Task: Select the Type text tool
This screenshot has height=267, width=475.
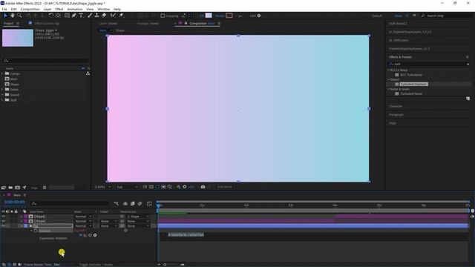Action: [x=81, y=16]
